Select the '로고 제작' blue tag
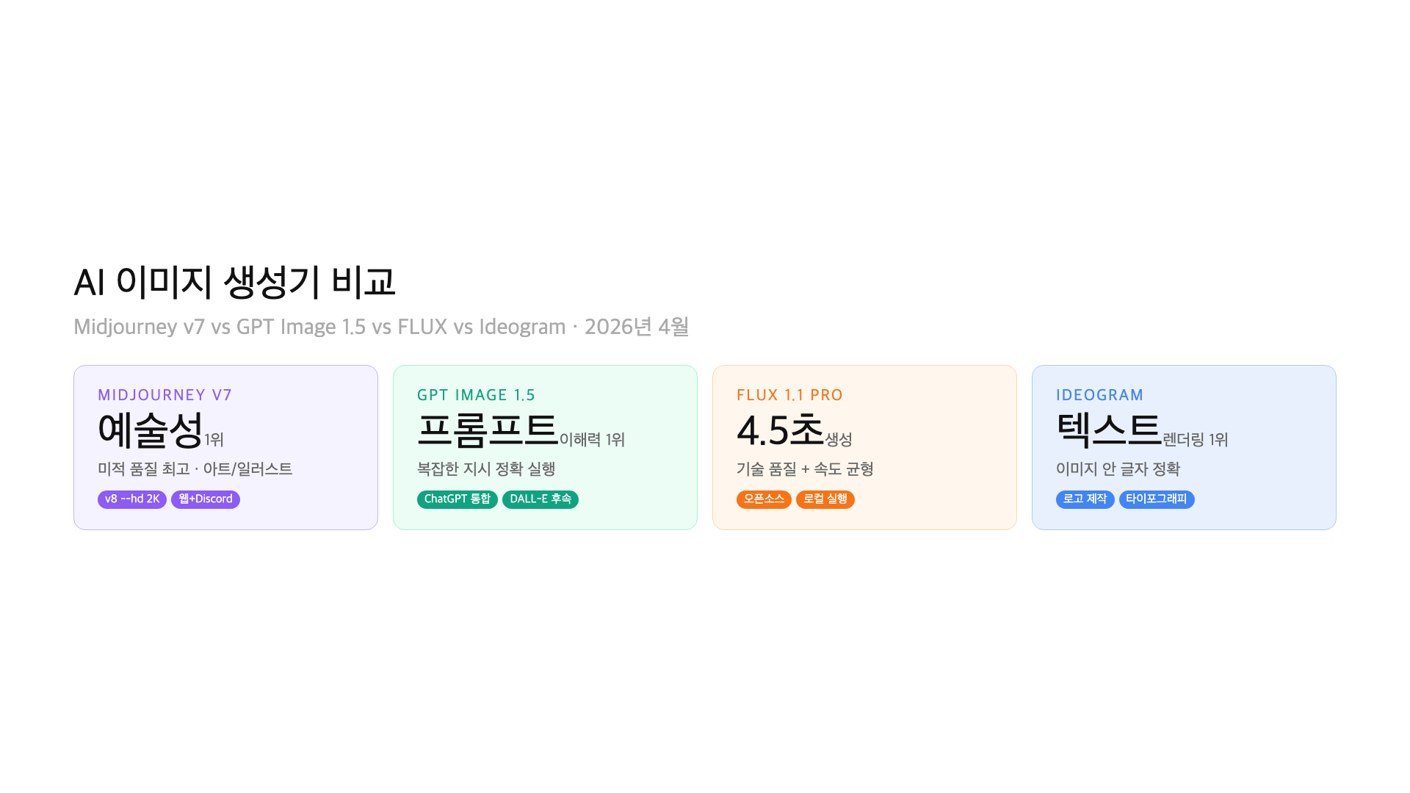1410x793 pixels. [x=1085, y=499]
